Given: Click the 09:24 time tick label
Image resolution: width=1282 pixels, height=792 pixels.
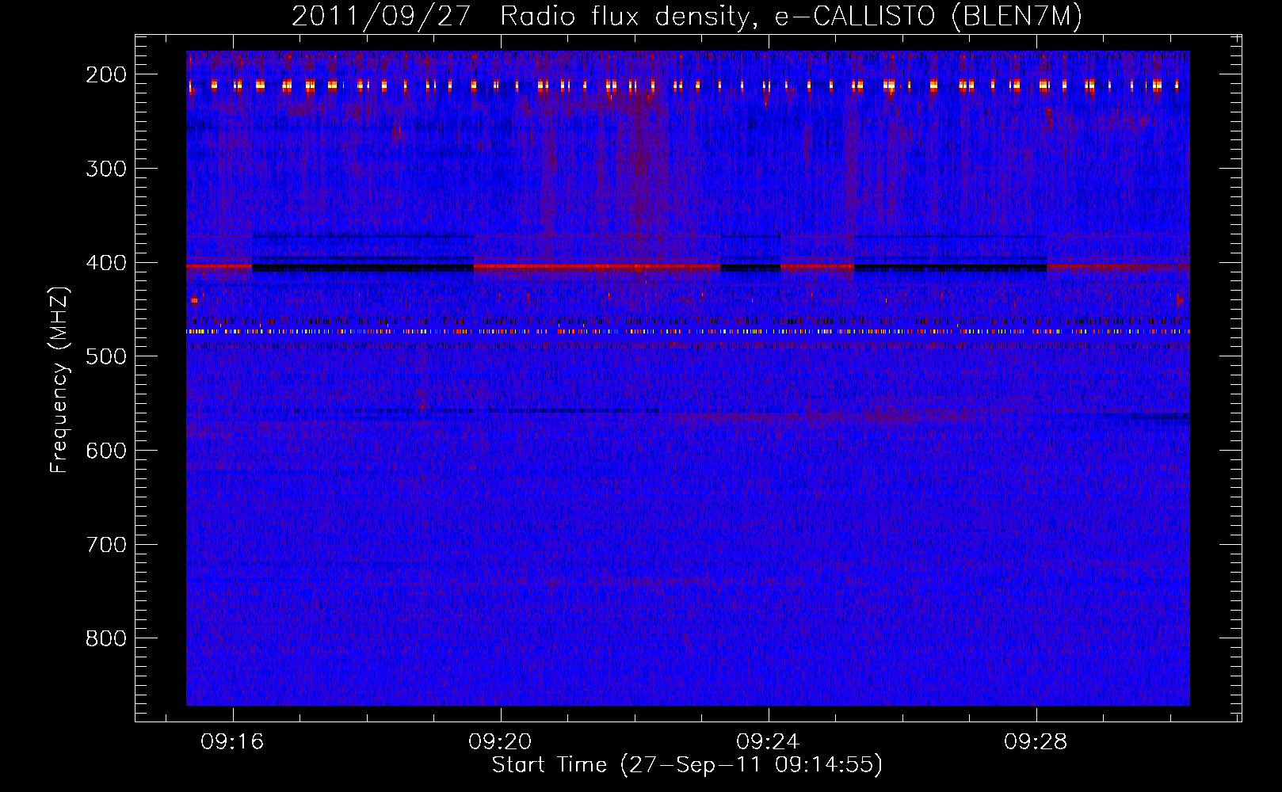Looking at the screenshot, I should click(768, 742).
